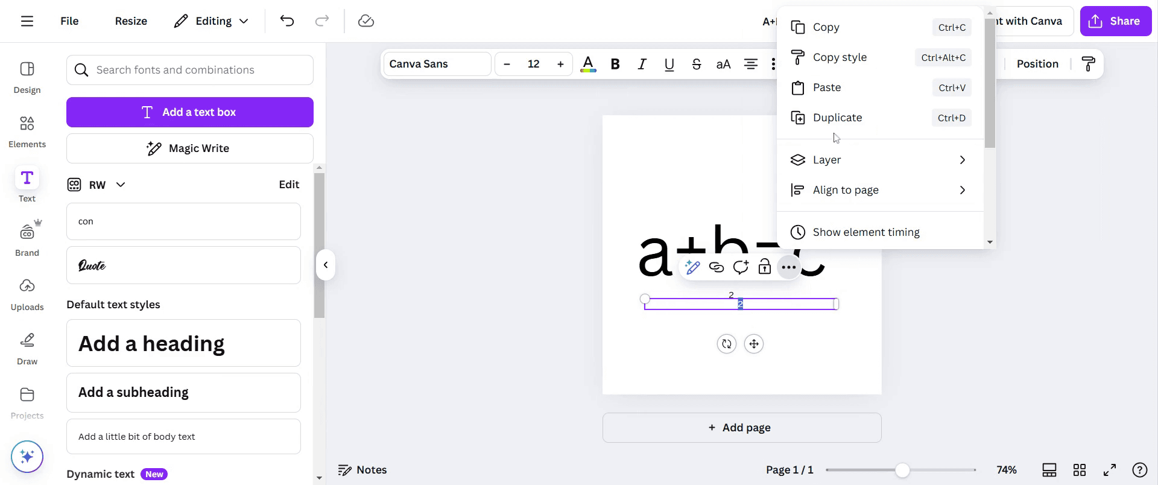
Task: Expand the Align to page submenu
Action: (x=881, y=190)
